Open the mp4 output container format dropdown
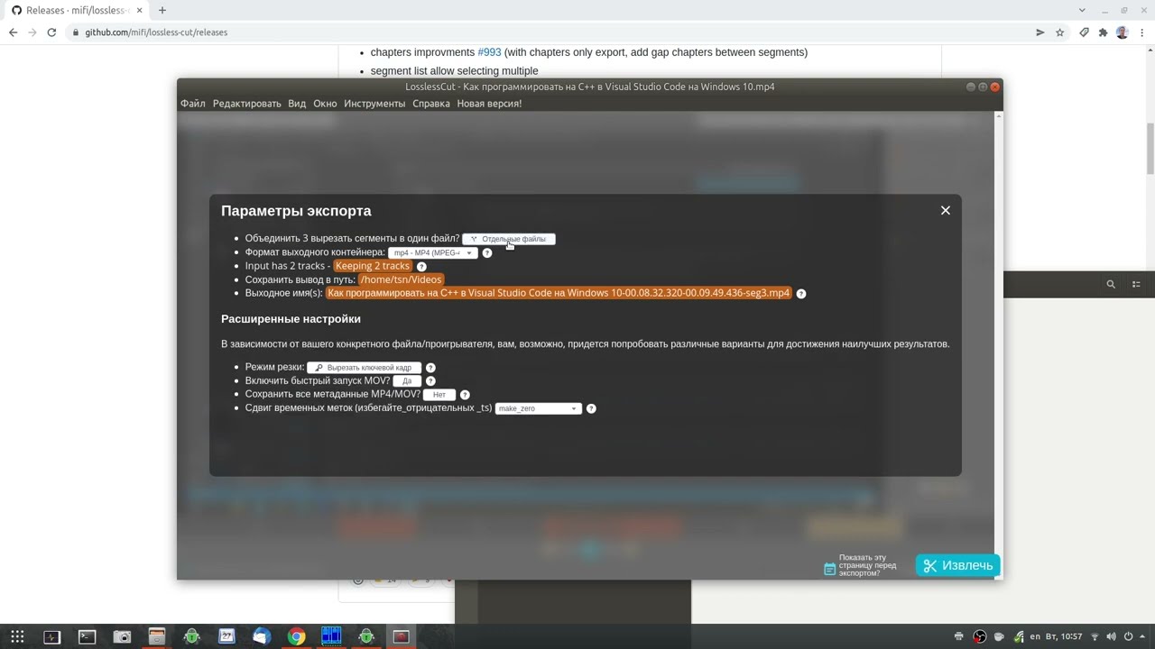 [433, 253]
